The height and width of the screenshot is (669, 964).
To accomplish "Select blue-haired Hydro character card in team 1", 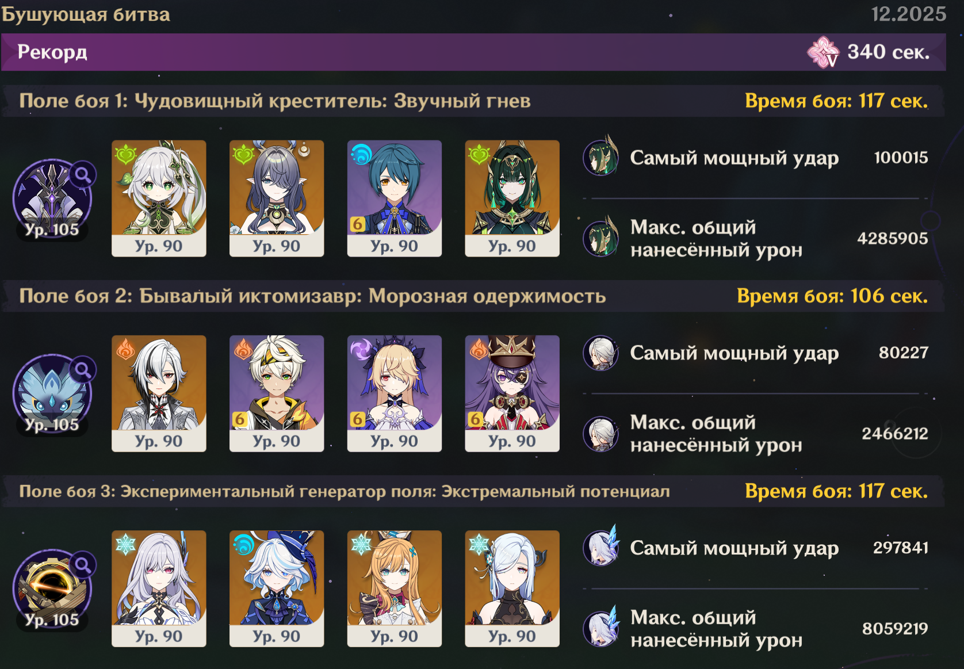I will coord(395,198).
